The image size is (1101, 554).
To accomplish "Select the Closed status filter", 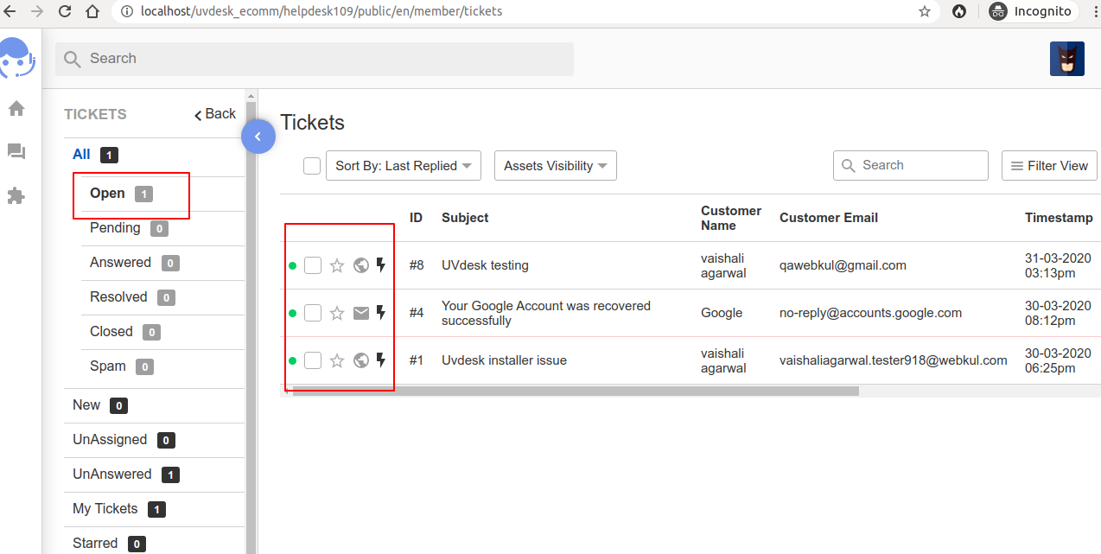I will (x=124, y=332).
